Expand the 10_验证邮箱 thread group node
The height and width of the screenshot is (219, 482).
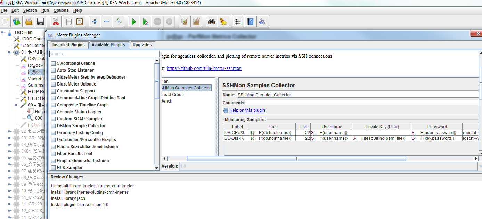click(9, 191)
